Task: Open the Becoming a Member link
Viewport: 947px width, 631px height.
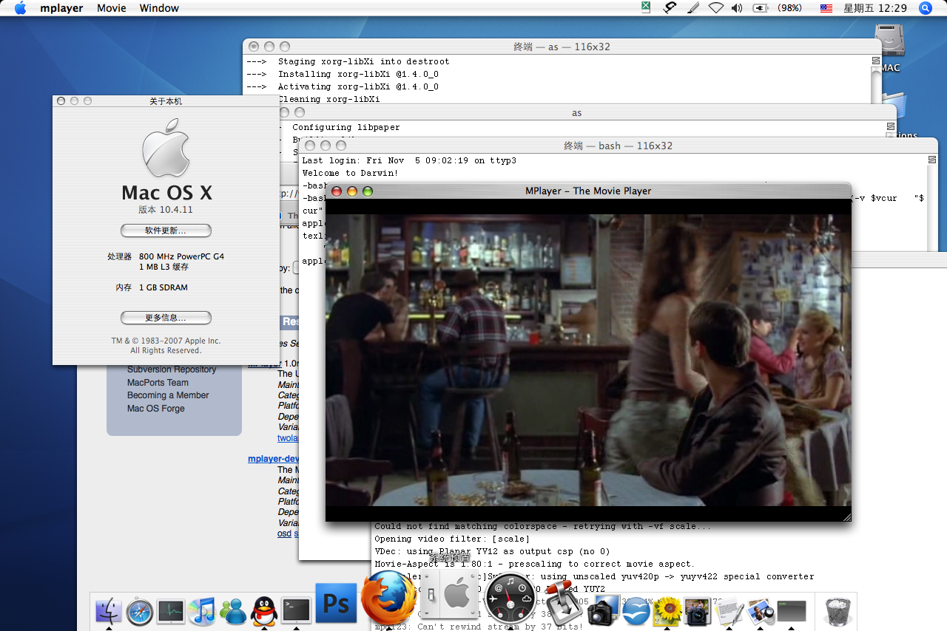Action: point(168,395)
